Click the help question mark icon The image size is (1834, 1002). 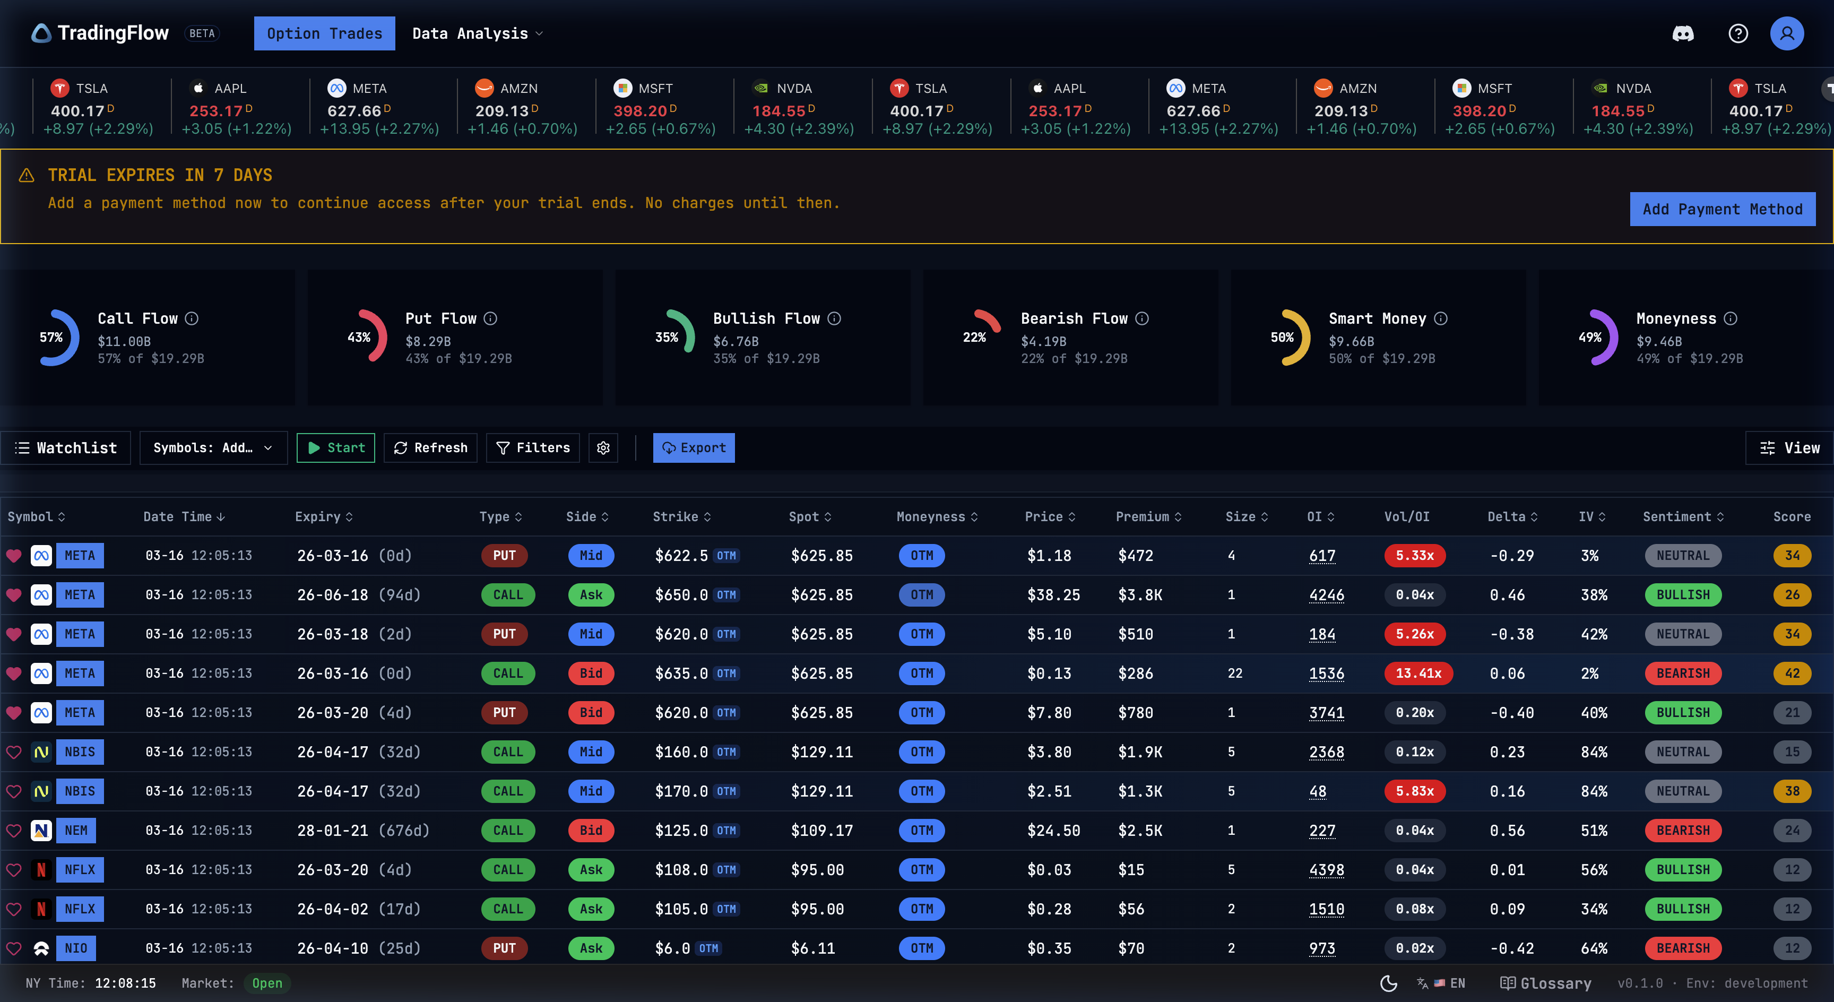tap(1737, 33)
